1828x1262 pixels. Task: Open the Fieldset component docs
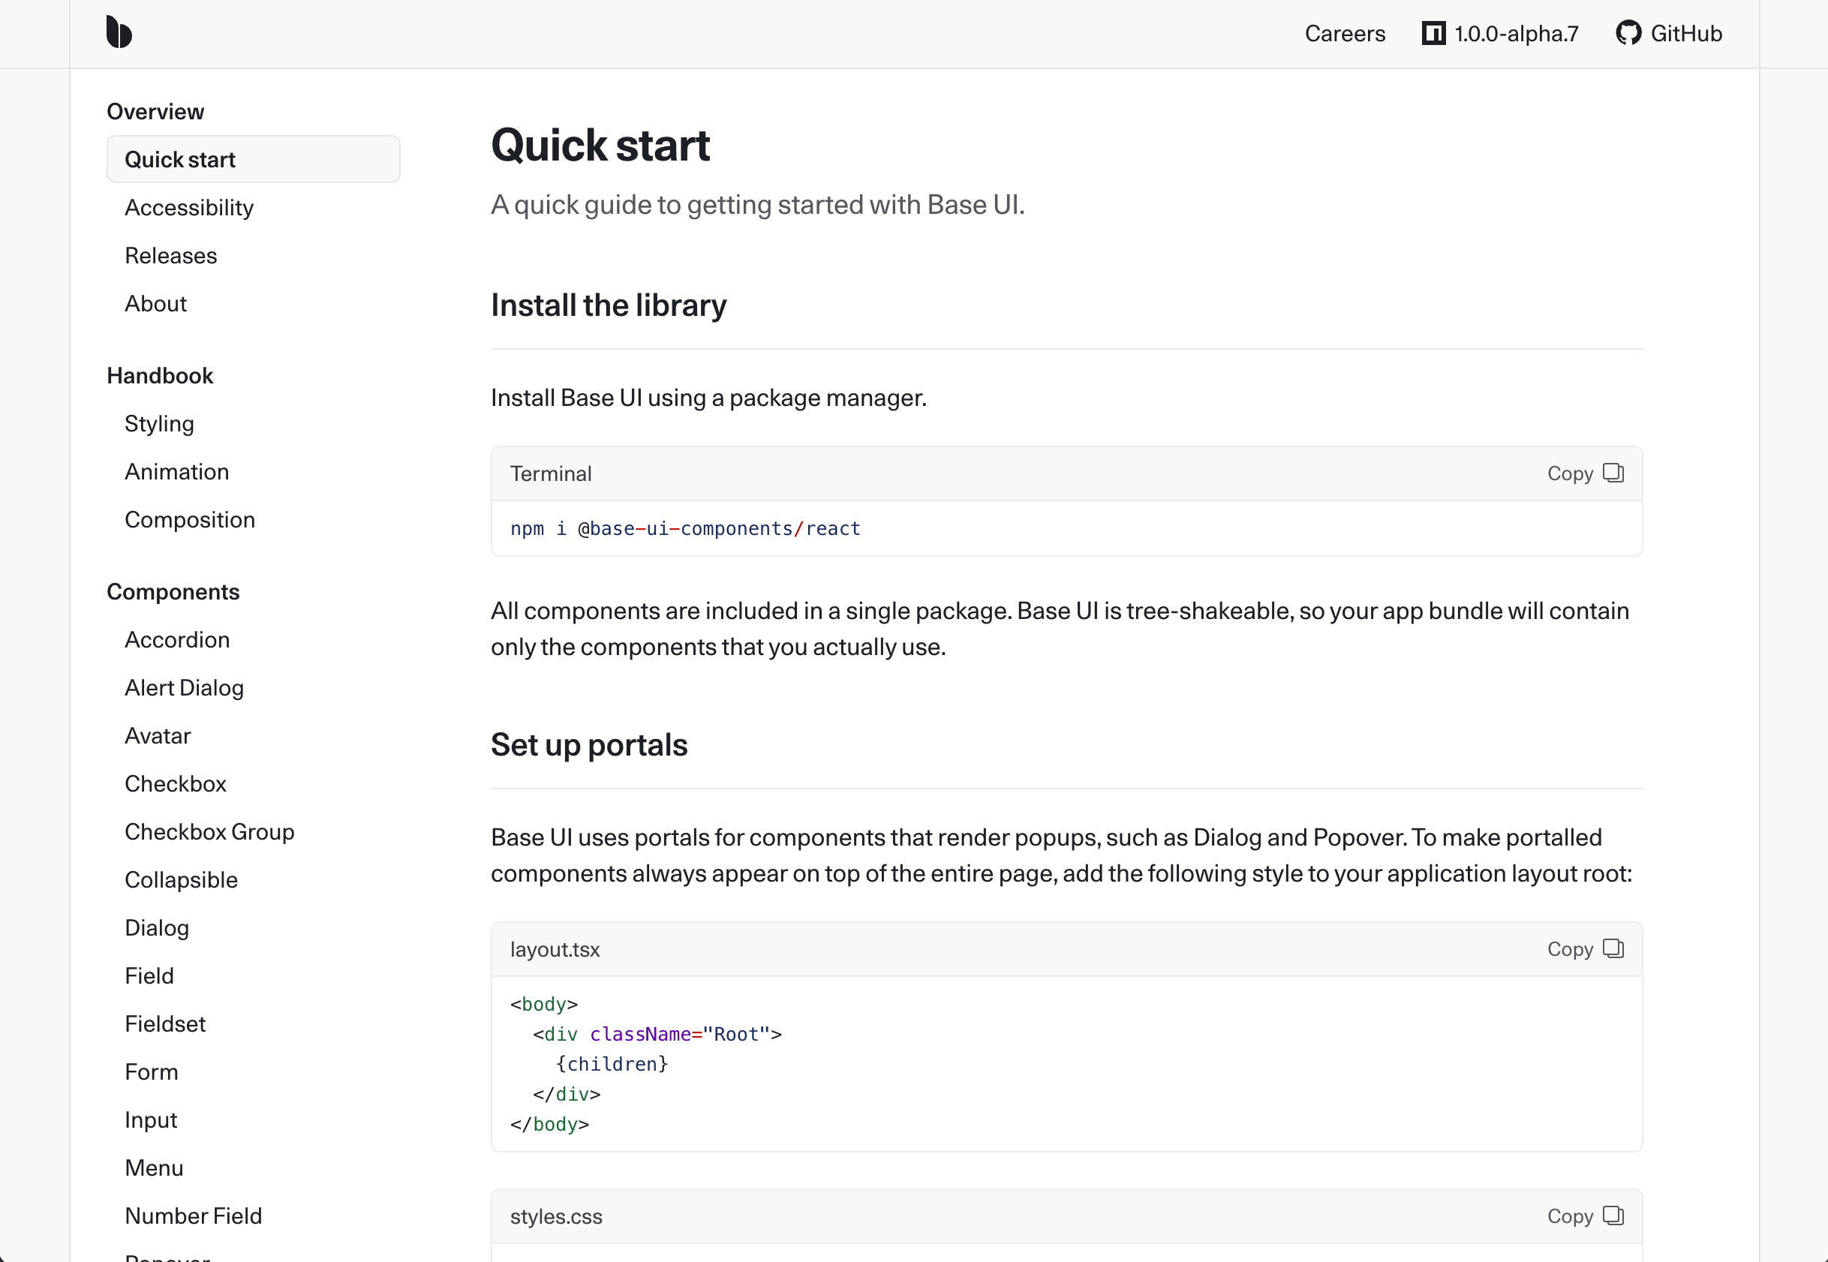165,1024
